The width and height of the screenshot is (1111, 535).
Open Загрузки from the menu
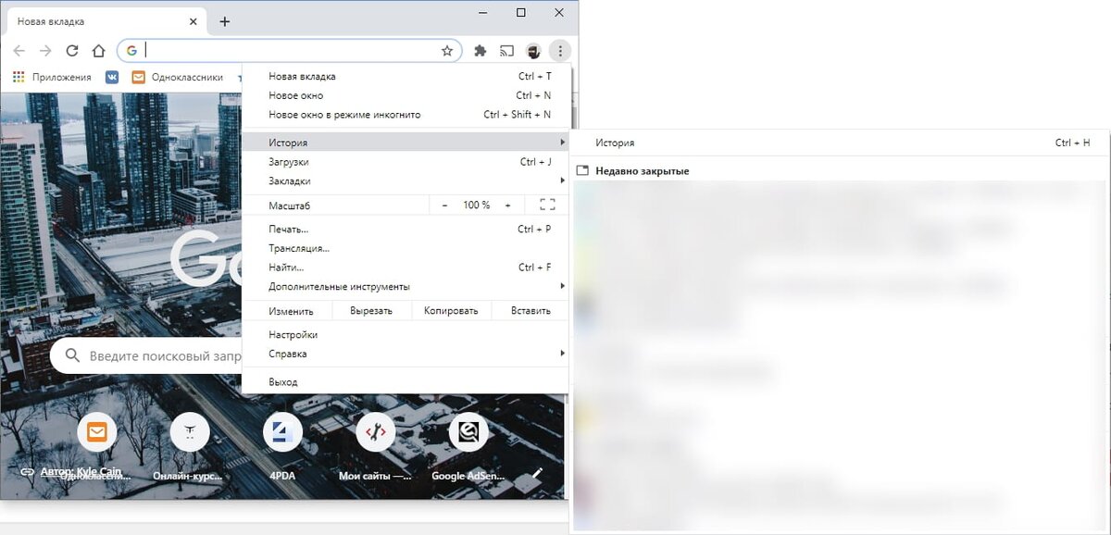coord(406,162)
